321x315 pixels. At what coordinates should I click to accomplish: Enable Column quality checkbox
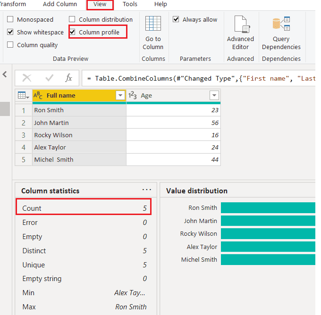pyautogui.click(x=10, y=45)
